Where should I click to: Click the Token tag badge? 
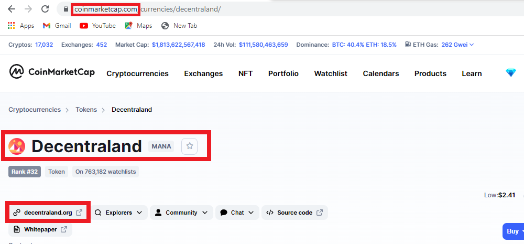coord(57,172)
